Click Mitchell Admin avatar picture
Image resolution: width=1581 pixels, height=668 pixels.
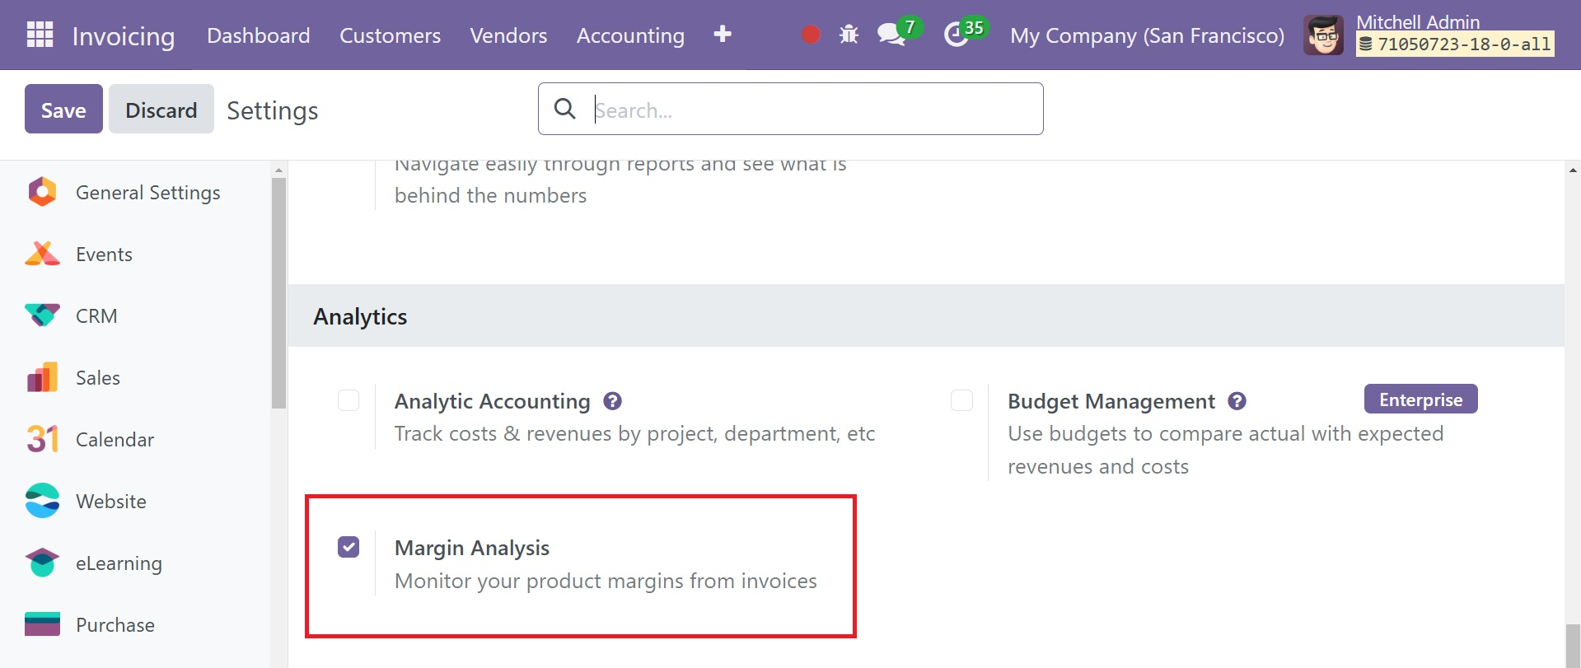(1323, 35)
